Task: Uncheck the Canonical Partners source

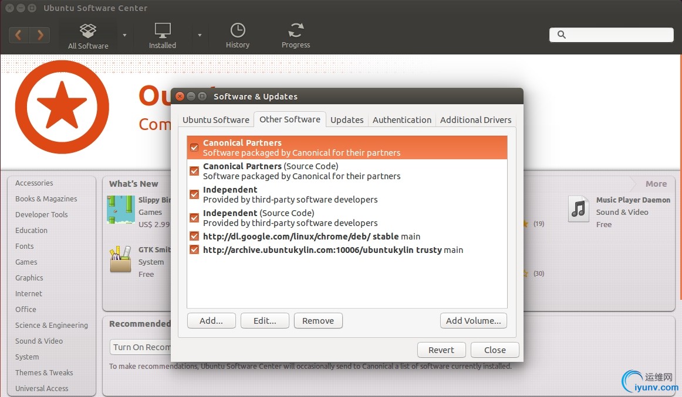Action: coord(194,148)
